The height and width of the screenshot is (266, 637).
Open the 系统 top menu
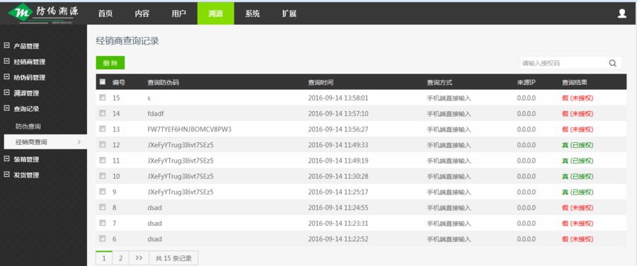(252, 13)
